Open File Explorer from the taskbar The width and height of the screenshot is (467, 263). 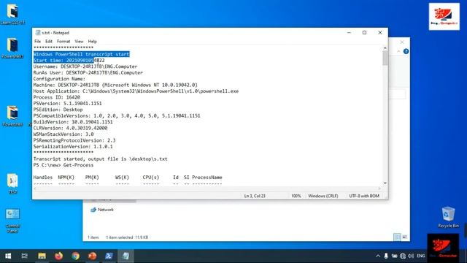[x=42, y=256]
